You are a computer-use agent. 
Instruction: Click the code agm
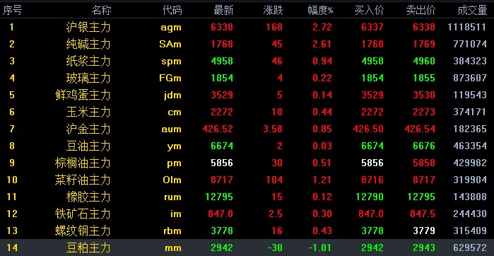(x=171, y=28)
